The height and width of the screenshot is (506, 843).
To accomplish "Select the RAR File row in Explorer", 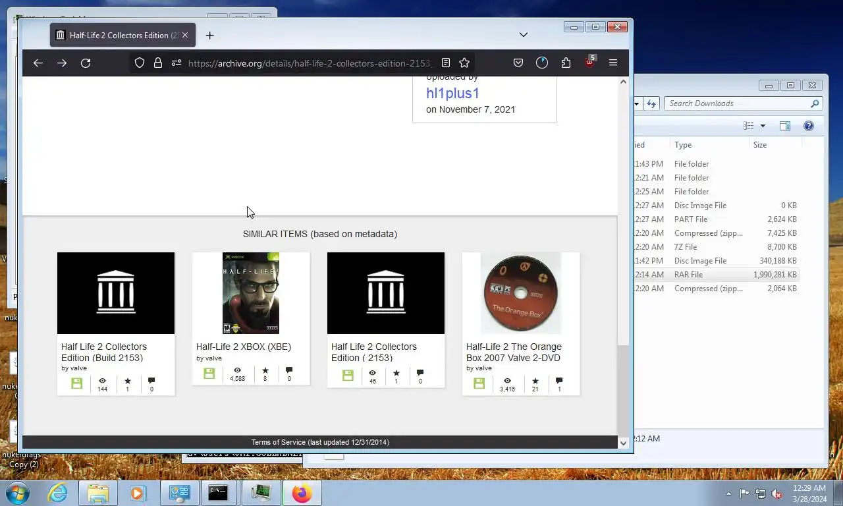I will [717, 275].
